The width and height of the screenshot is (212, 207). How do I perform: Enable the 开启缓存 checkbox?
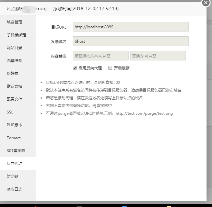(110, 68)
